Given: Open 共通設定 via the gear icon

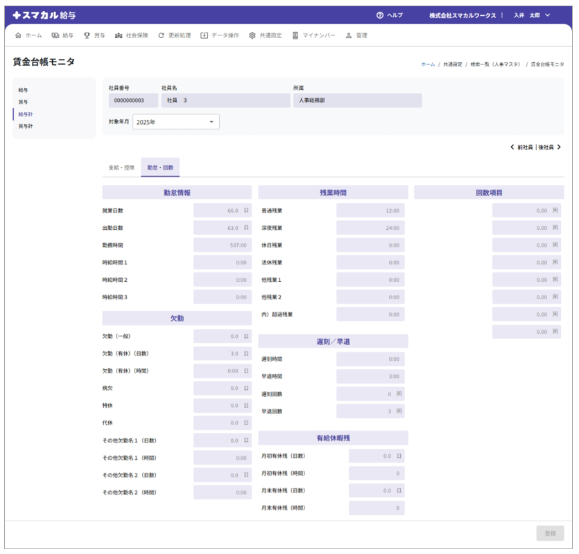Looking at the screenshot, I should click(x=252, y=35).
